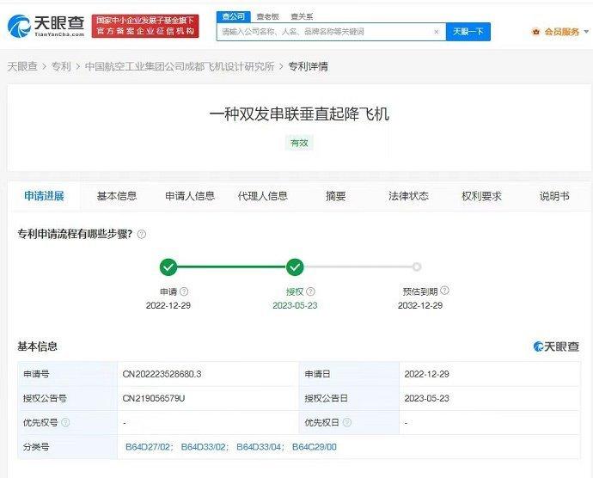Open help icon next to 专利申请流程有哪些步骤
The height and width of the screenshot is (478, 593).
pos(142,234)
